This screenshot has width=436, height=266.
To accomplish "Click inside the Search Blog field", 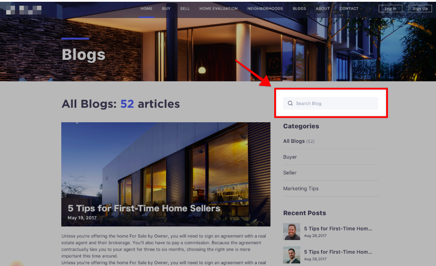I will pos(331,103).
